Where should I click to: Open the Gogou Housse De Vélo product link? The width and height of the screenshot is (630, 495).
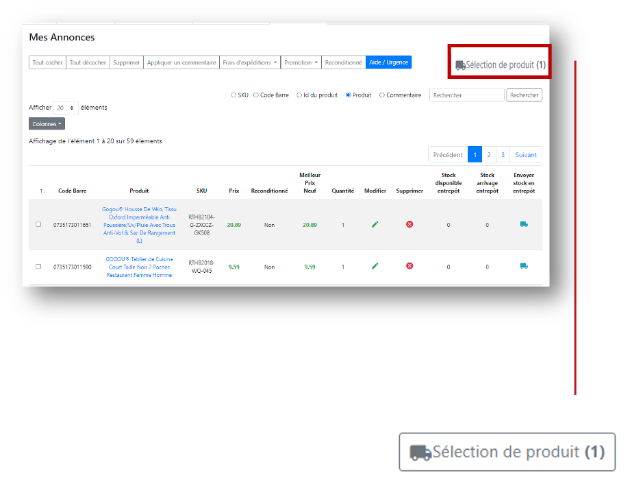[x=139, y=224]
